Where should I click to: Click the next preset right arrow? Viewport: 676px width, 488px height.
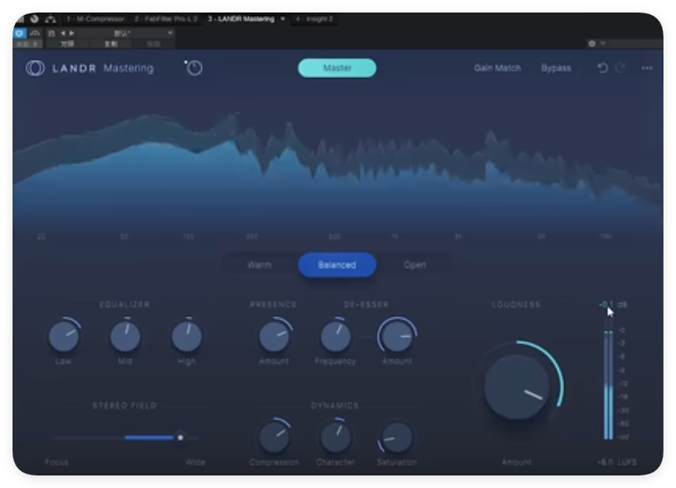(72, 33)
